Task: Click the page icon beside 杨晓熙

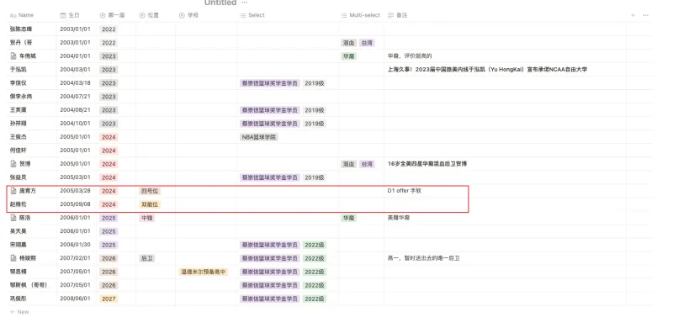Action: (13, 258)
